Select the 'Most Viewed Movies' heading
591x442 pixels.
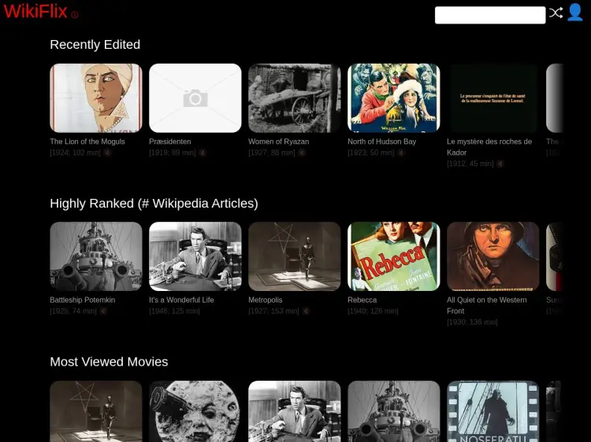pyautogui.click(x=109, y=362)
